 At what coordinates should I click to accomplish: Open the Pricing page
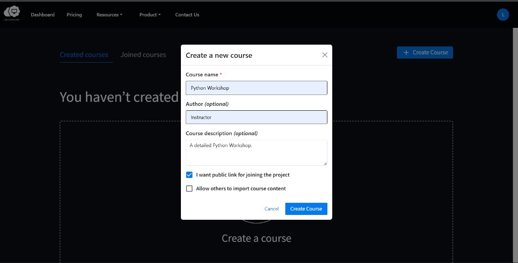74,15
